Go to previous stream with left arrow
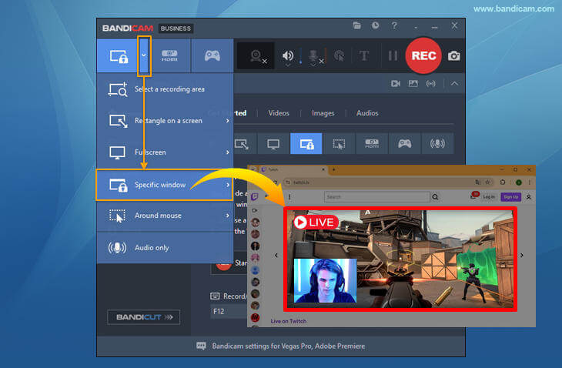 pos(276,256)
